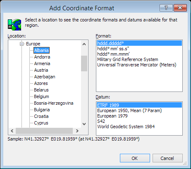Select hddd.ddddd° format
This screenshot has height=169, width=191.
(x=139, y=43)
